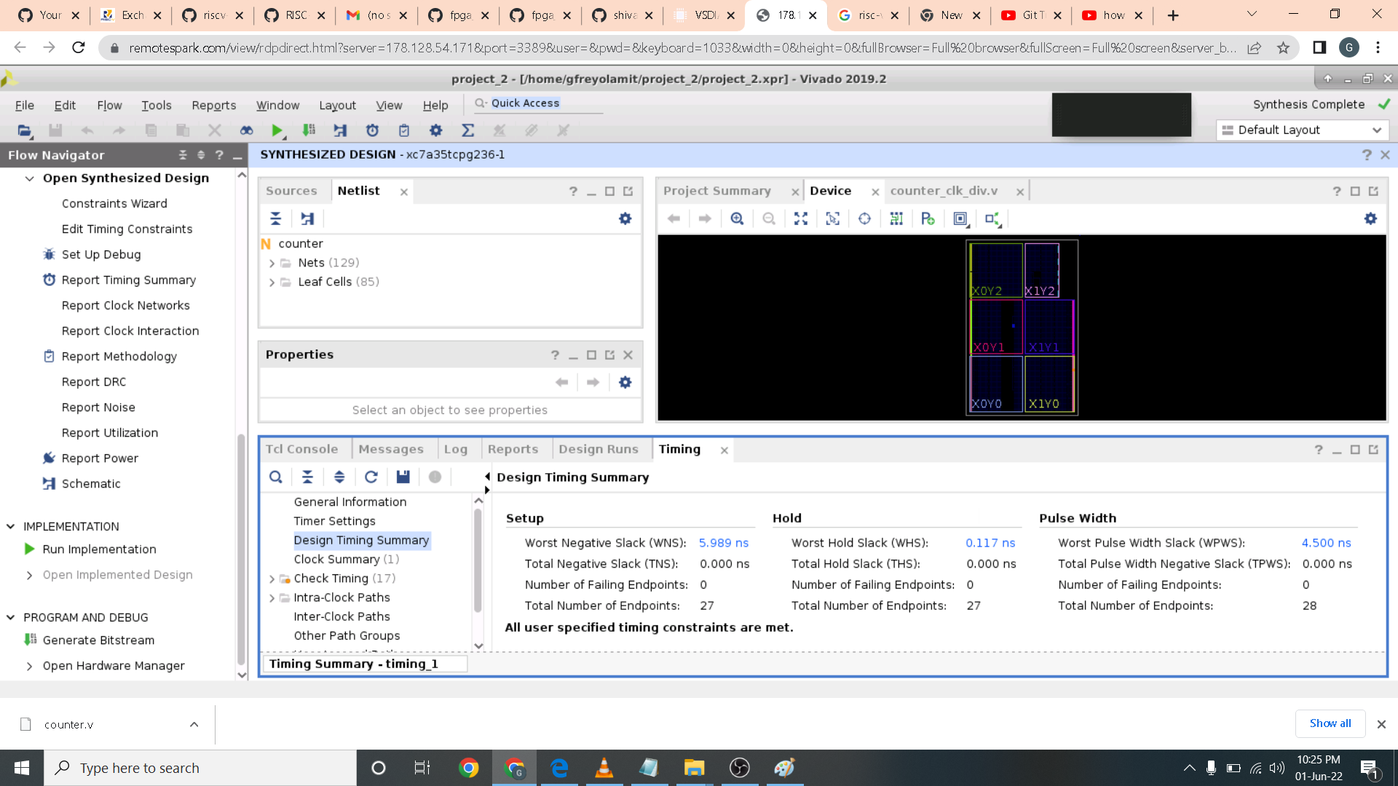Click Run Implementation in the Flow Navigator
Image resolution: width=1398 pixels, height=786 pixels.
coord(99,549)
